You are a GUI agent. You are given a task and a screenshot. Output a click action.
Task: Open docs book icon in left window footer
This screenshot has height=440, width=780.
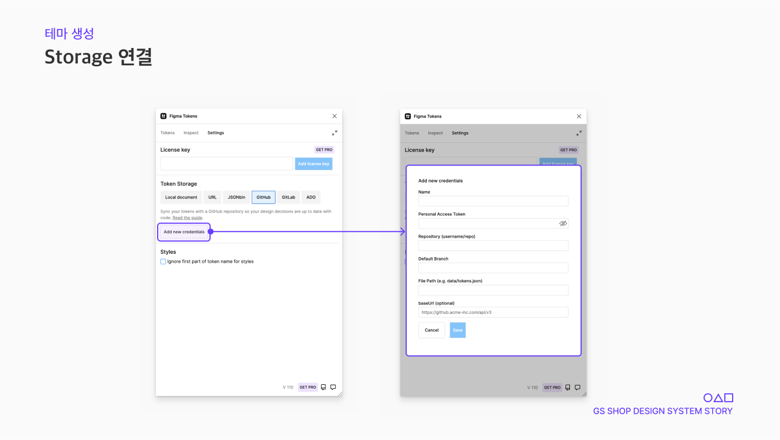click(x=323, y=387)
